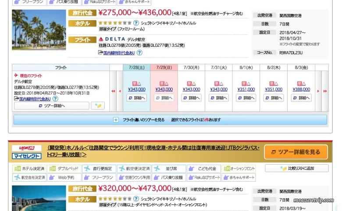
Task: Click orange ツアー詳細を見る button
Action: (296, 152)
